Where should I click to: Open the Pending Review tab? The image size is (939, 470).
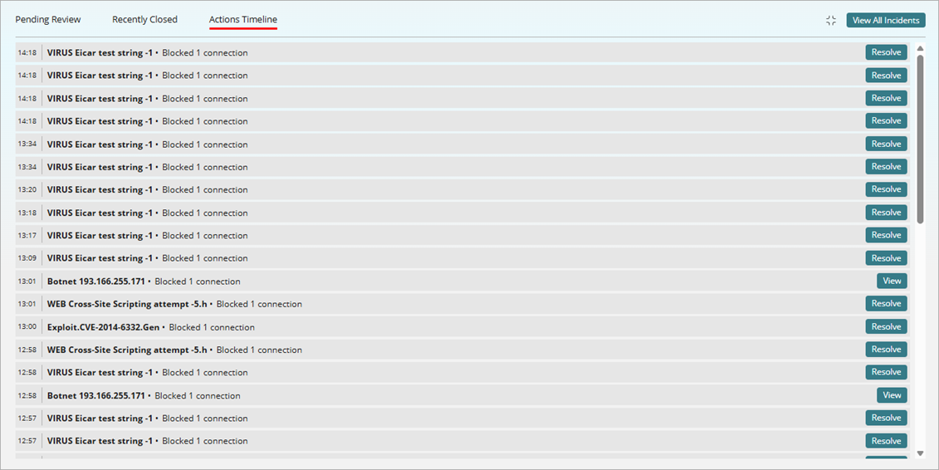click(48, 20)
